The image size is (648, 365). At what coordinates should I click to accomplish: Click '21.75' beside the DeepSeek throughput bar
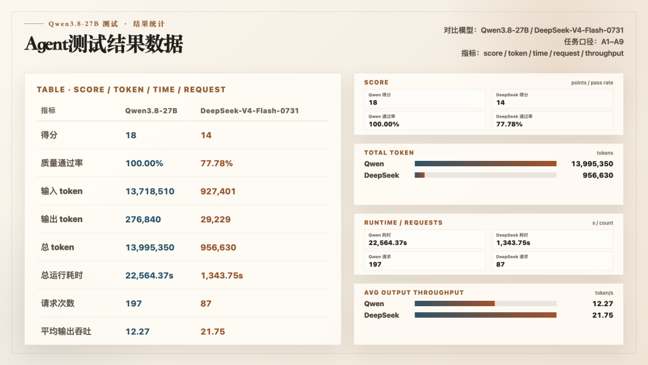click(602, 315)
